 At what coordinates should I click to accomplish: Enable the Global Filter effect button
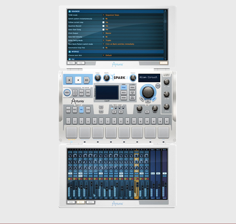point(124,88)
